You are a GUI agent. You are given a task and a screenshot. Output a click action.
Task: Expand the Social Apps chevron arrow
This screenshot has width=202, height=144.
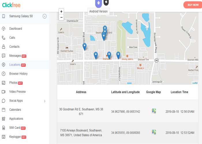(44, 101)
